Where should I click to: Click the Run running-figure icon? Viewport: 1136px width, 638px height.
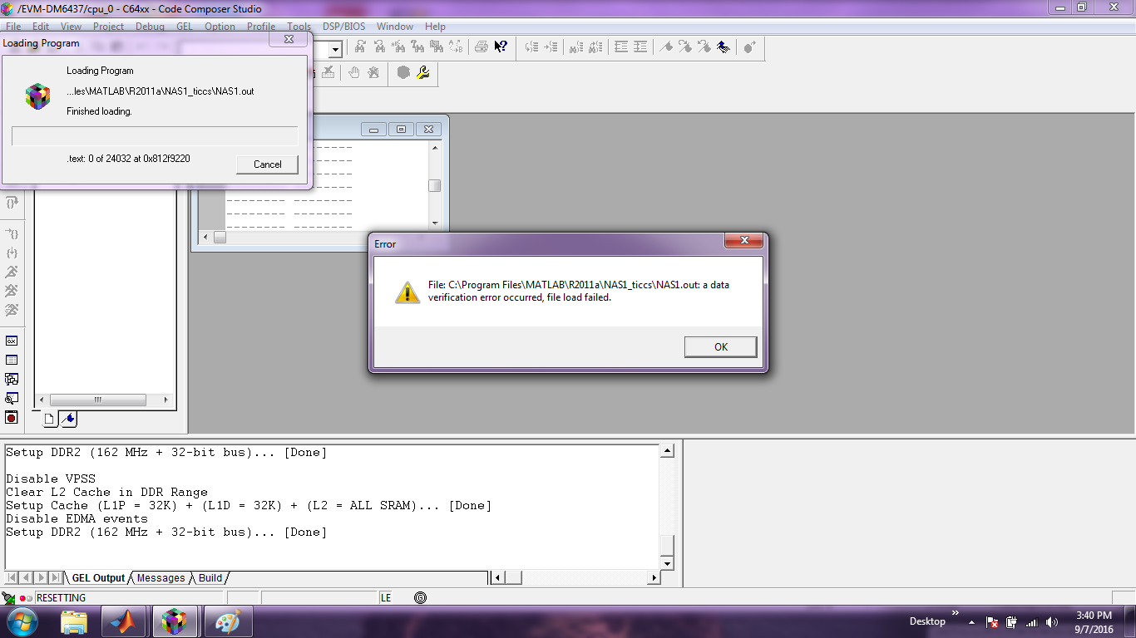tap(12, 272)
